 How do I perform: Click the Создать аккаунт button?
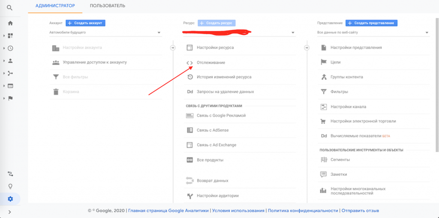(x=85, y=23)
